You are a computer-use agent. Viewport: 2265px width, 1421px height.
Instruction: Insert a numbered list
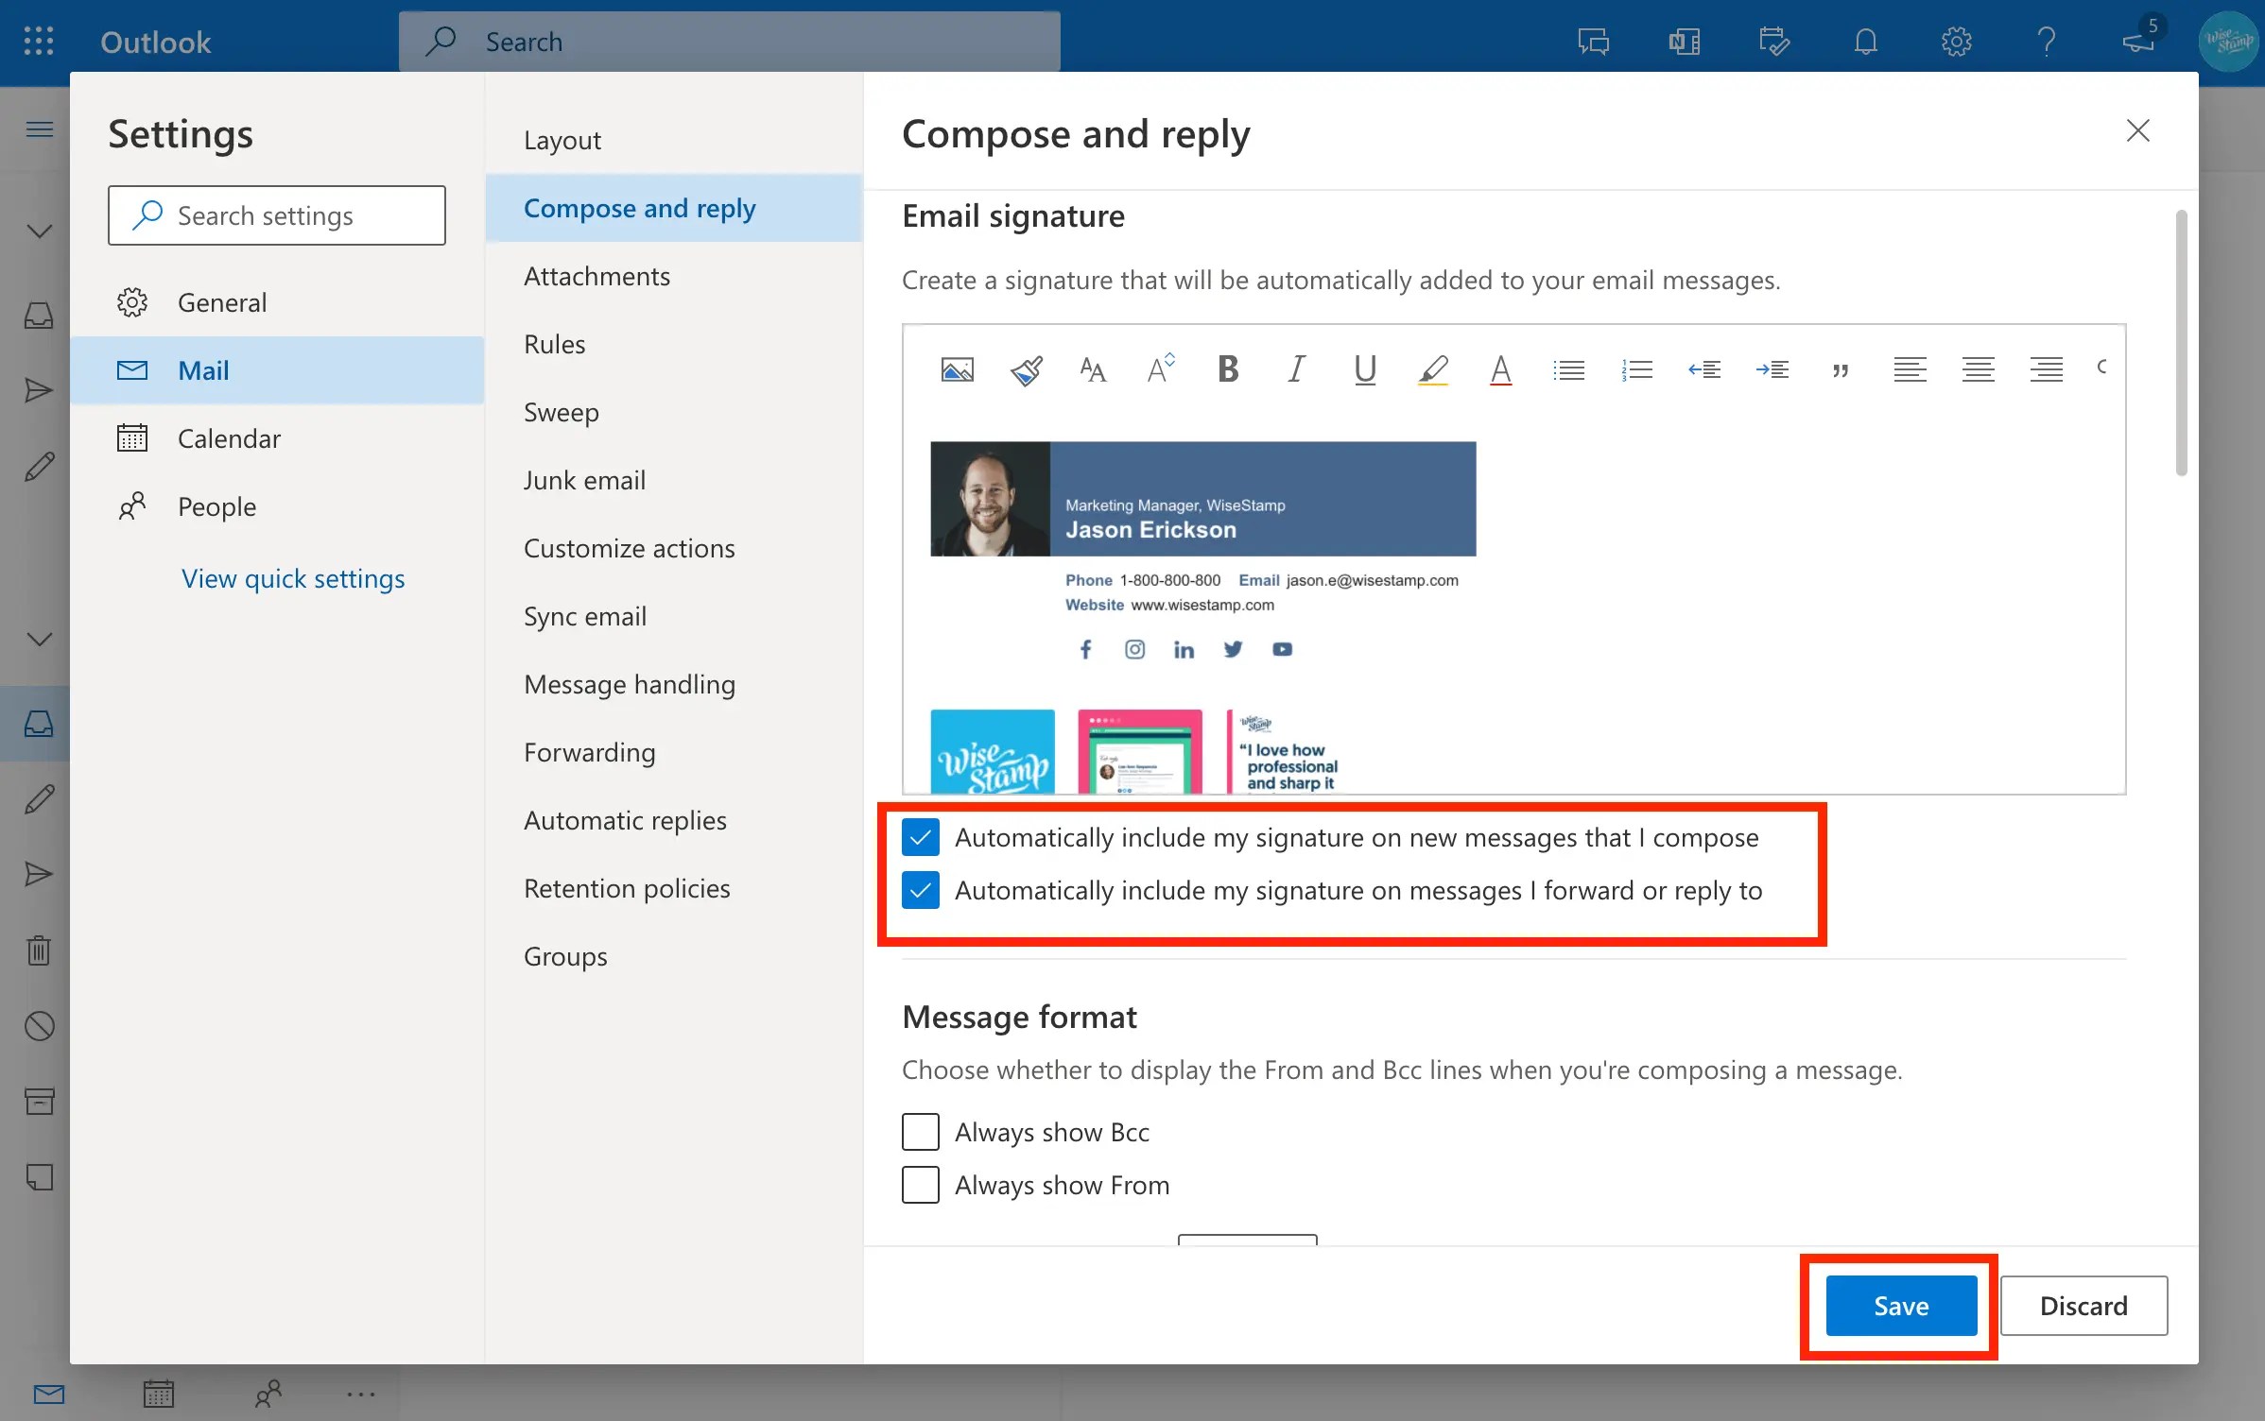point(1637,368)
